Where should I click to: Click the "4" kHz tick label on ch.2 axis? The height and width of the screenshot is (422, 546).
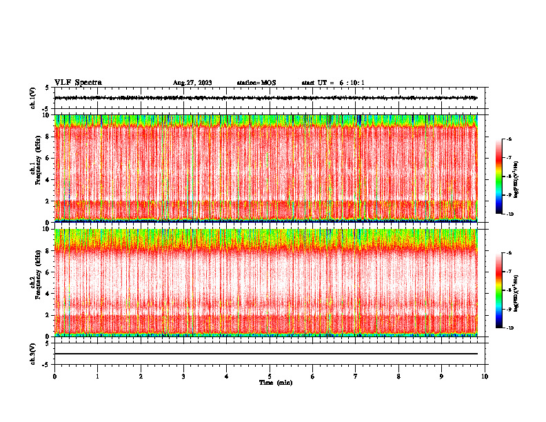click(48, 294)
